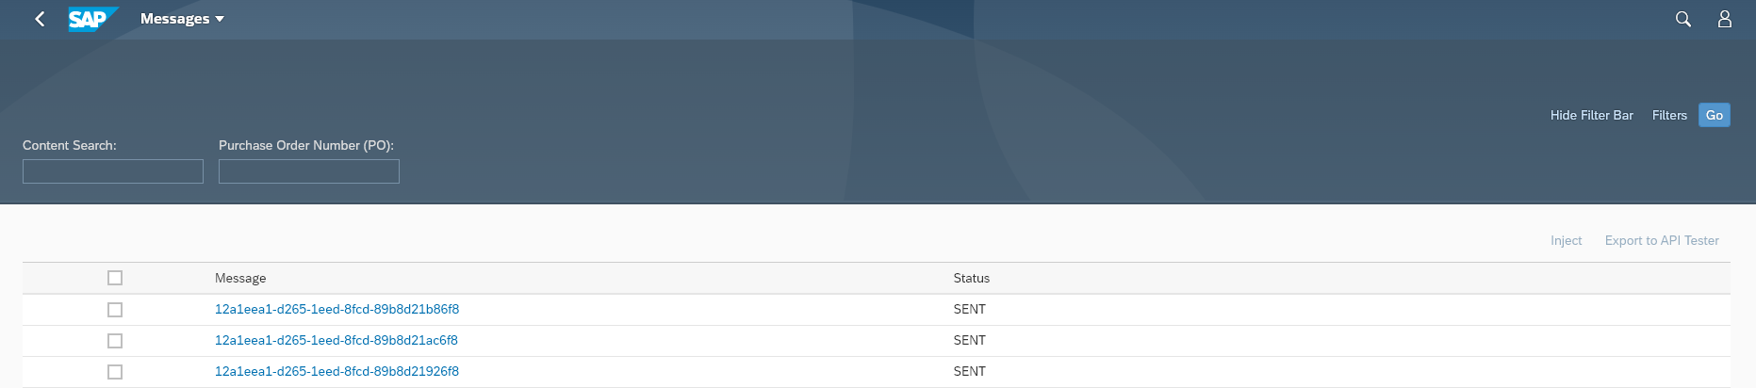The height and width of the screenshot is (388, 1756).
Task: Open the Filters dialog
Action: click(x=1669, y=115)
